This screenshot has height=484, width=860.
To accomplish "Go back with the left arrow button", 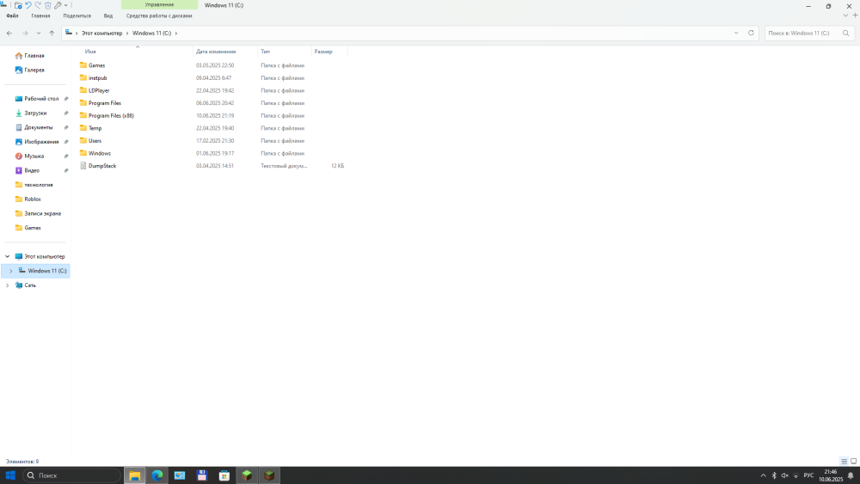I will 9,33.
